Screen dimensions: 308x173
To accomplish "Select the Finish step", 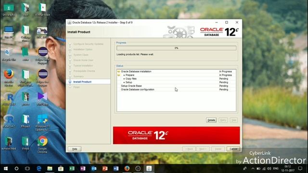I will (x=77, y=87).
